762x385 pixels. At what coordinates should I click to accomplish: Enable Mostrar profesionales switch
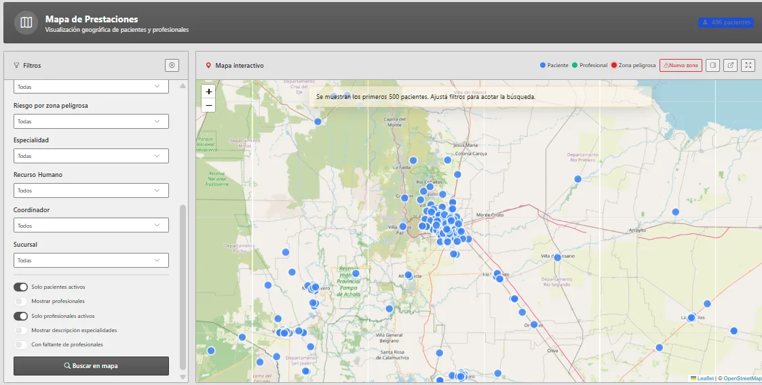point(20,302)
